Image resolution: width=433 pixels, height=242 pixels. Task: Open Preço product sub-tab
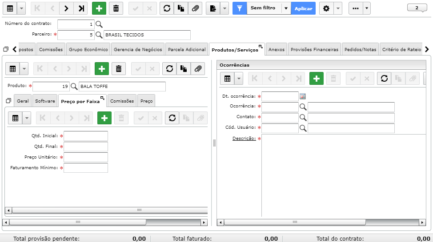pos(146,101)
